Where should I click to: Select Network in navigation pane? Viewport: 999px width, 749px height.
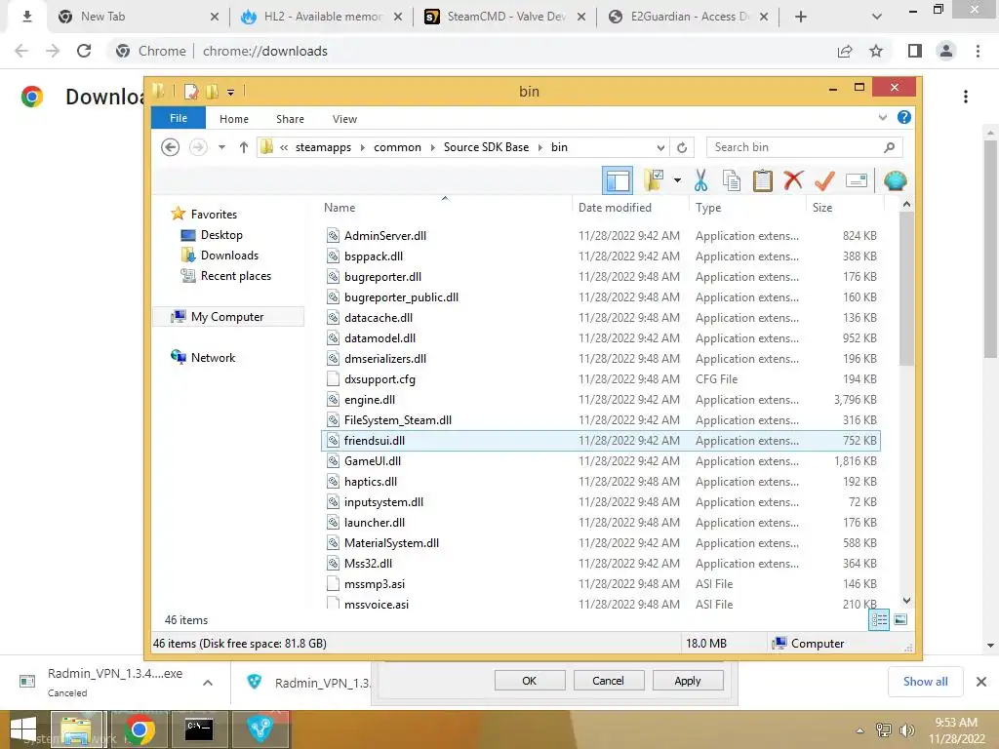pyautogui.click(x=213, y=358)
